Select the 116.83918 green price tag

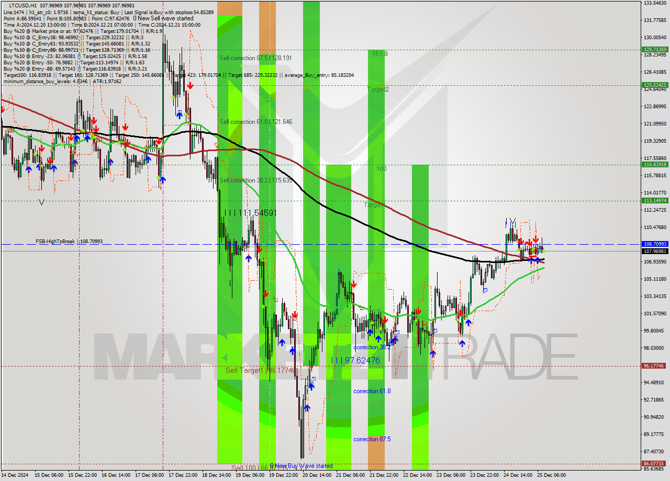point(655,164)
